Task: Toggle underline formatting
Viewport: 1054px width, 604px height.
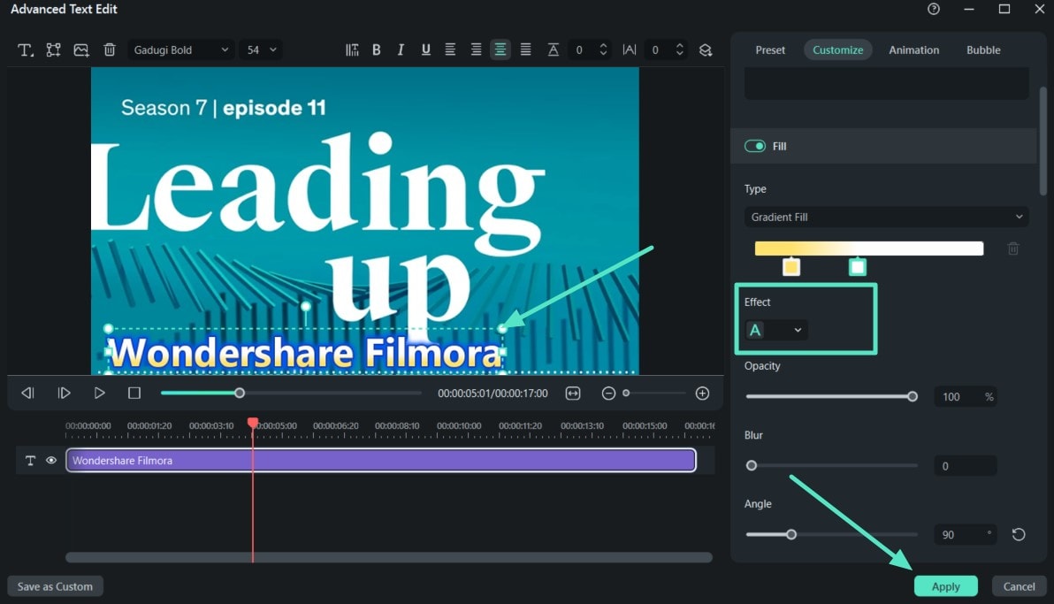Action: (x=425, y=50)
